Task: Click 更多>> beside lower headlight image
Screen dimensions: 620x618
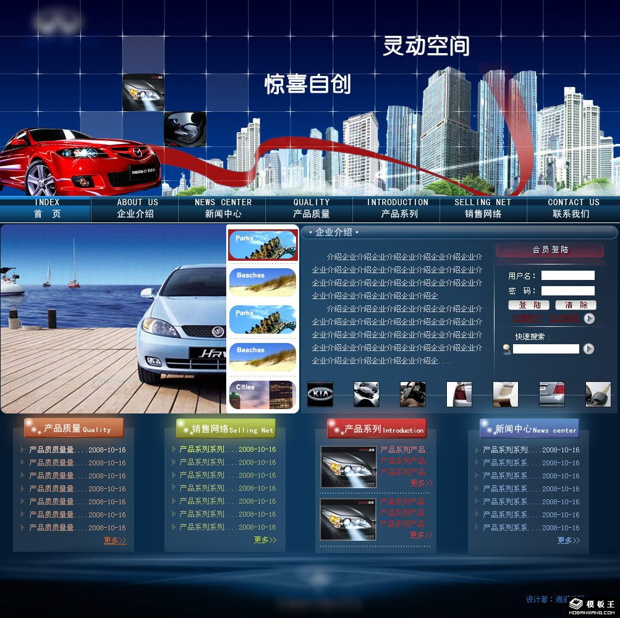Action: 421,535
